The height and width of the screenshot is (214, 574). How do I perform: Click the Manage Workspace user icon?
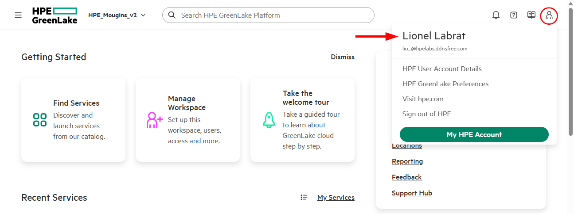[x=155, y=120]
